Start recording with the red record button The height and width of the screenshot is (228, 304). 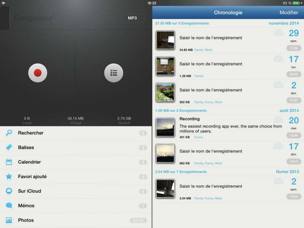click(x=38, y=73)
